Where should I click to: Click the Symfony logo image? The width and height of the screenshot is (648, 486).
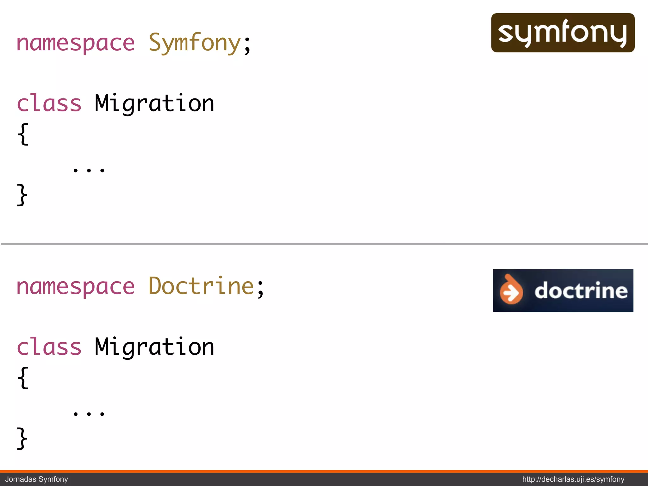563,33
